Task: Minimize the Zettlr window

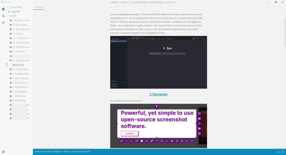Action: coord(269,2)
